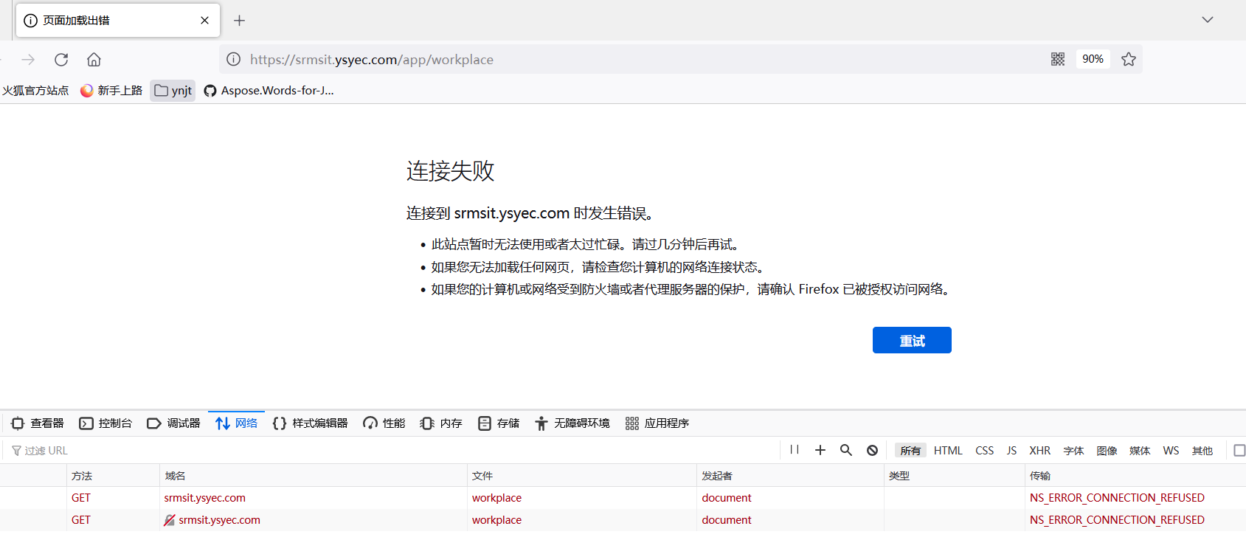Sort by the 文件 column header
1246x554 pixels.
581,476
